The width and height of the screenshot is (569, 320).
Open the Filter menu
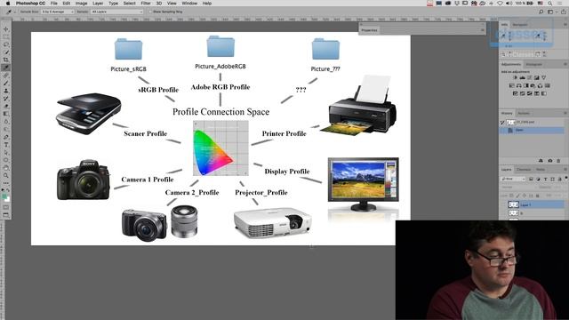tap(146, 4)
